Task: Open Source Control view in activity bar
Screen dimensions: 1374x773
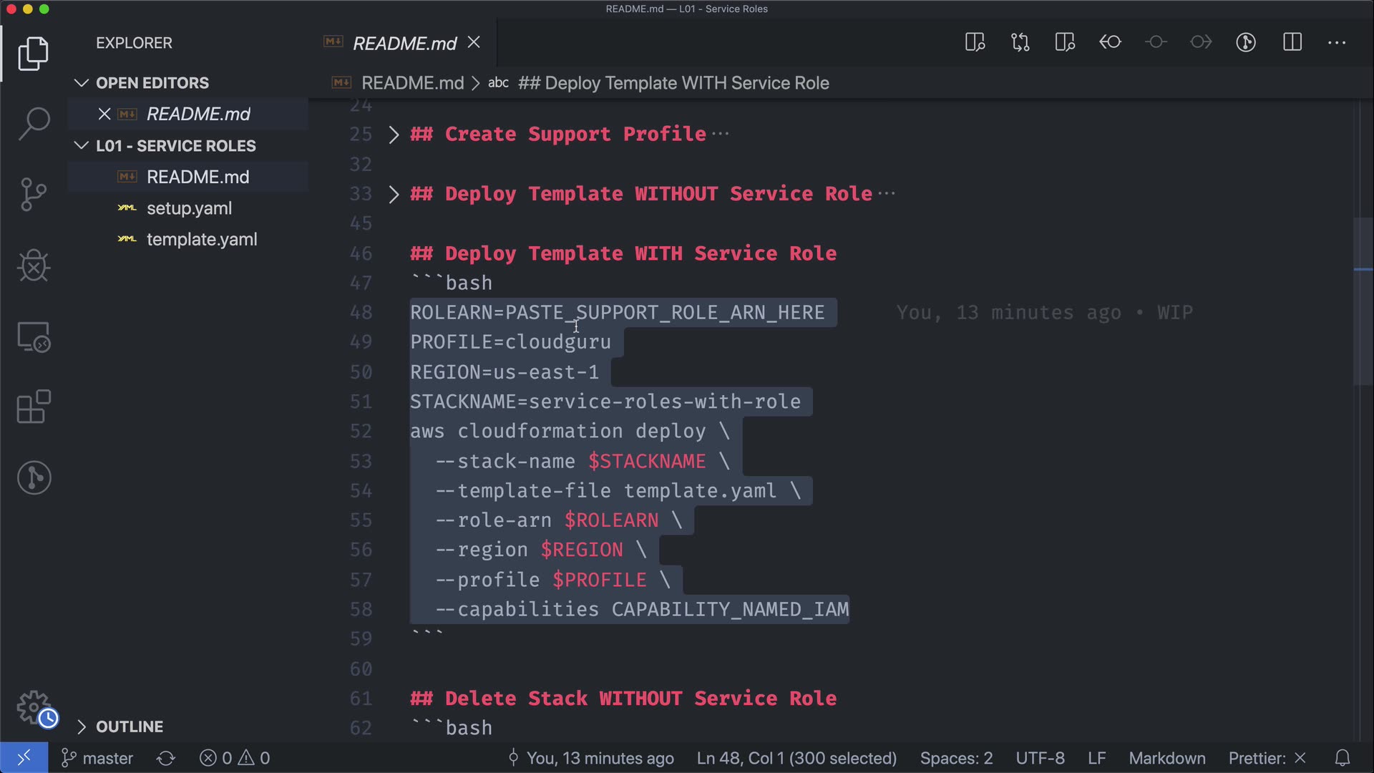Action: [x=34, y=194]
